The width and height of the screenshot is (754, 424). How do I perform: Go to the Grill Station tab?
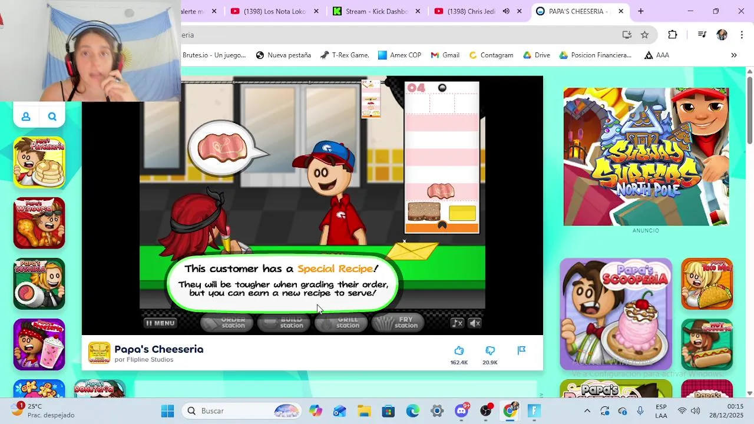click(x=341, y=323)
